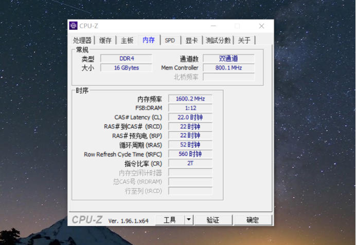Screen dimensions: 356x245
Task: Click the Mem Controller label
Action: point(180,67)
